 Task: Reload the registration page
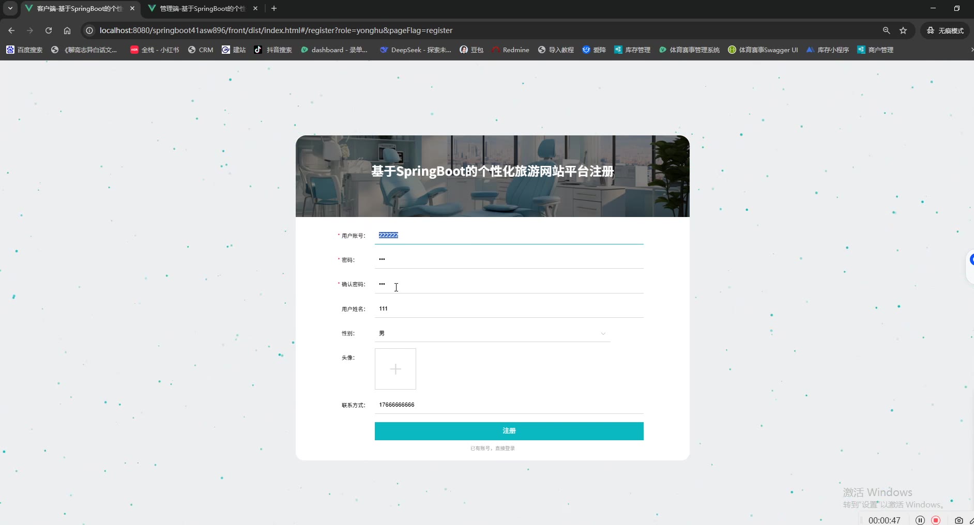click(x=49, y=30)
